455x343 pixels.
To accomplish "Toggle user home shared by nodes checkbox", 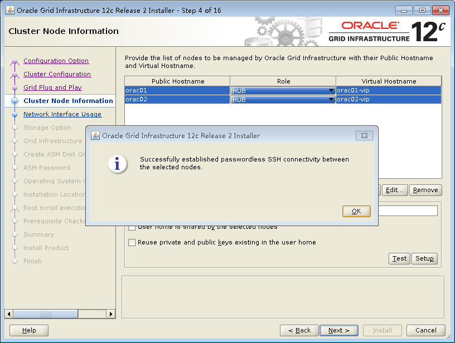I will click(132, 227).
